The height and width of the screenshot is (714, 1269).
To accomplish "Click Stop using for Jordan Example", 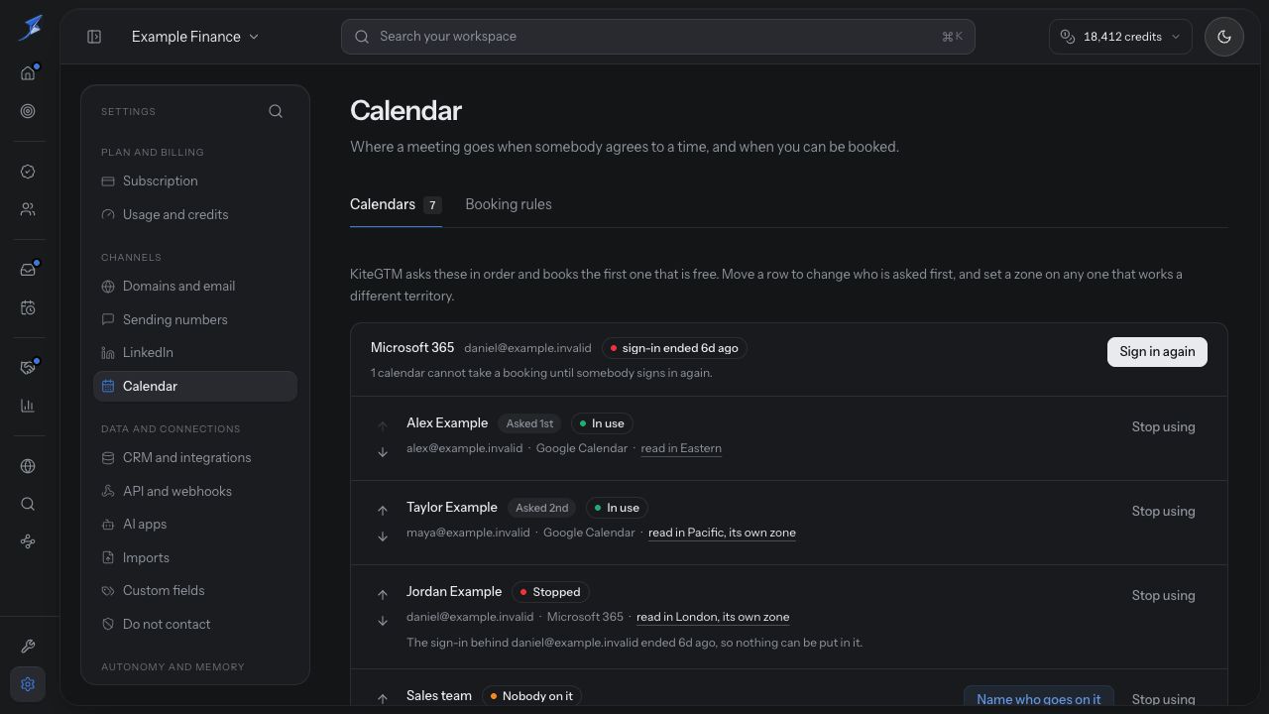I will tap(1164, 596).
